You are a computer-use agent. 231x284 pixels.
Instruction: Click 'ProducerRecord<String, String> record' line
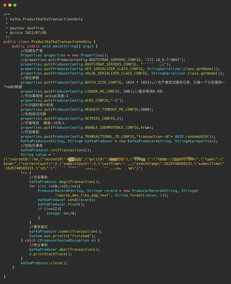118,191
